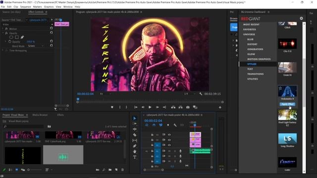The image size is (317, 178).
Task: Click New Bin folder icon
Action: [x=110, y=170]
